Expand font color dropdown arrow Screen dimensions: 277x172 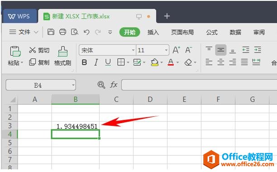click(178, 62)
